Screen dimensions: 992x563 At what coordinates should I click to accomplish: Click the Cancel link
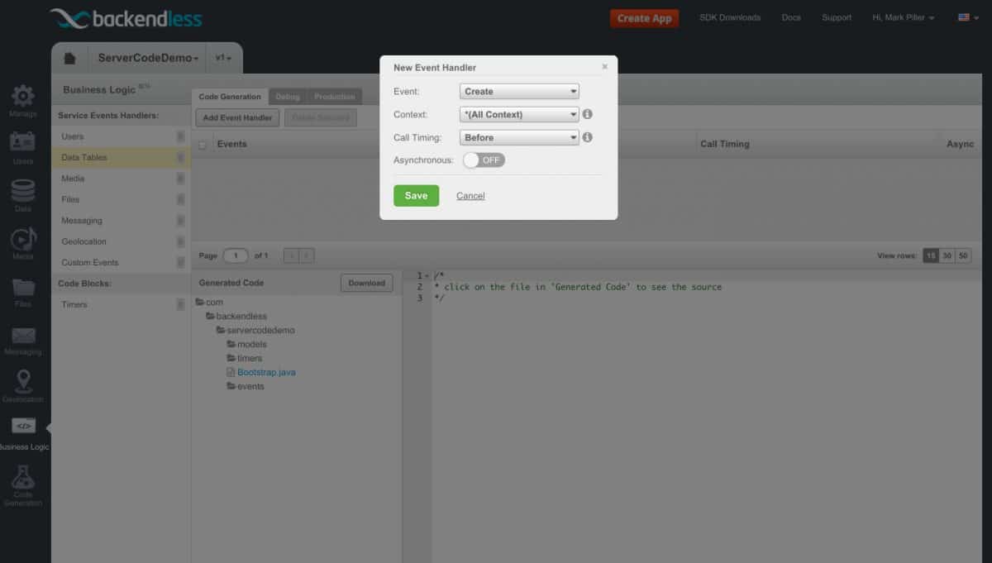470,196
